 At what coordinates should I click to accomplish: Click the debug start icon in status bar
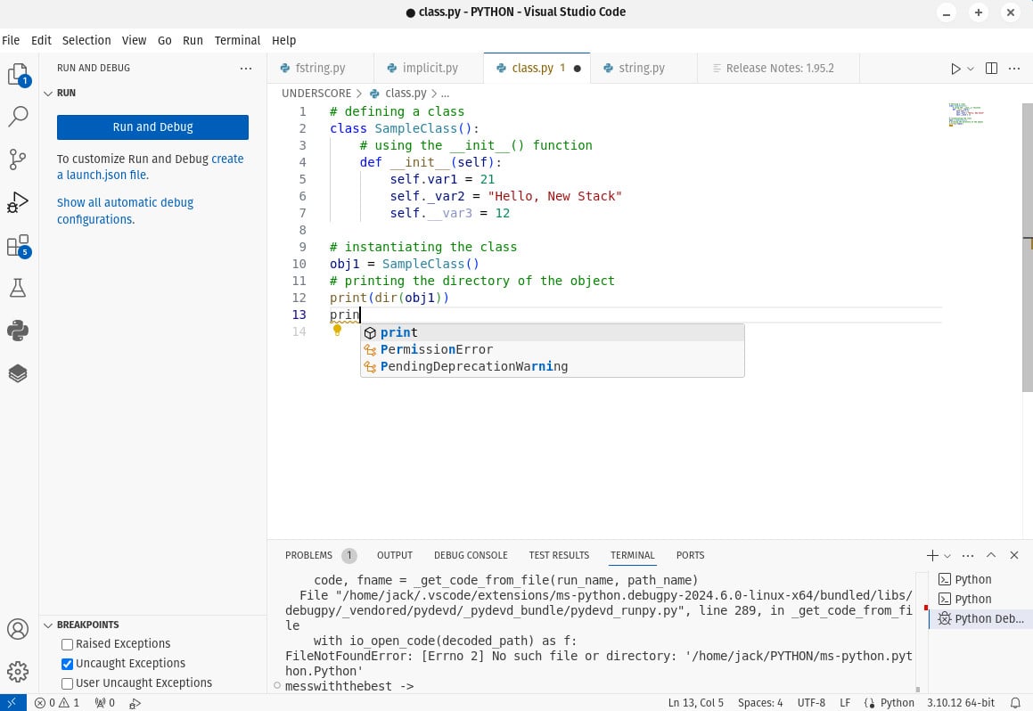[135, 703]
